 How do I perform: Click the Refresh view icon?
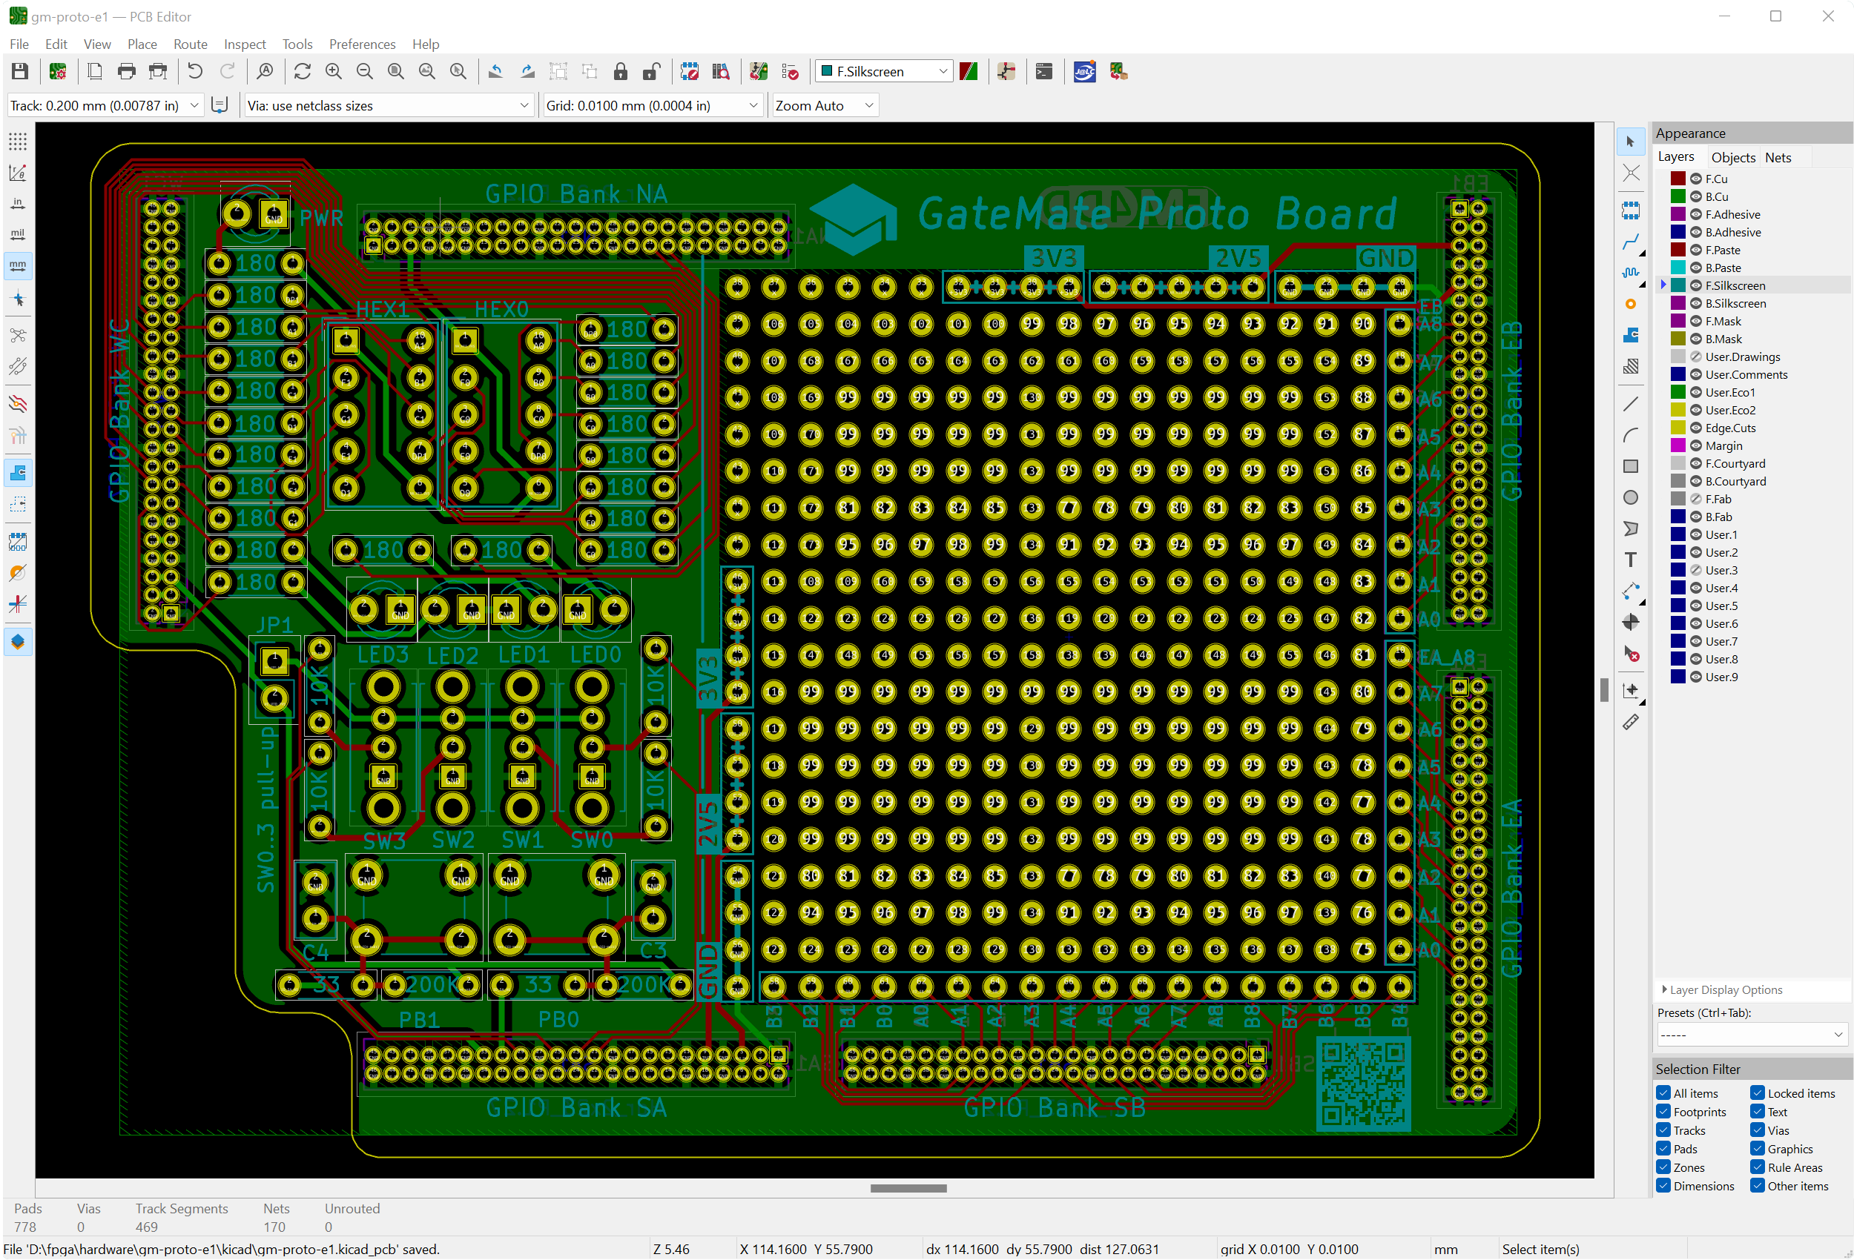(303, 72)
